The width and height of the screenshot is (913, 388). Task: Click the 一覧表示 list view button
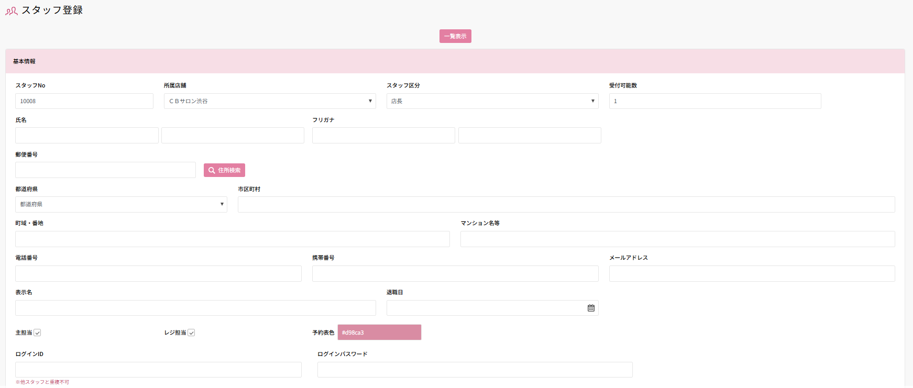tap(455, 36)
